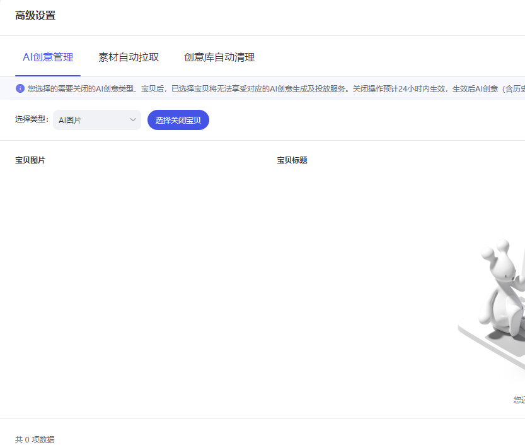The image size is (525, 445).
Task: Click the 选择类型 field label
Action: click(x=32, y=119)
